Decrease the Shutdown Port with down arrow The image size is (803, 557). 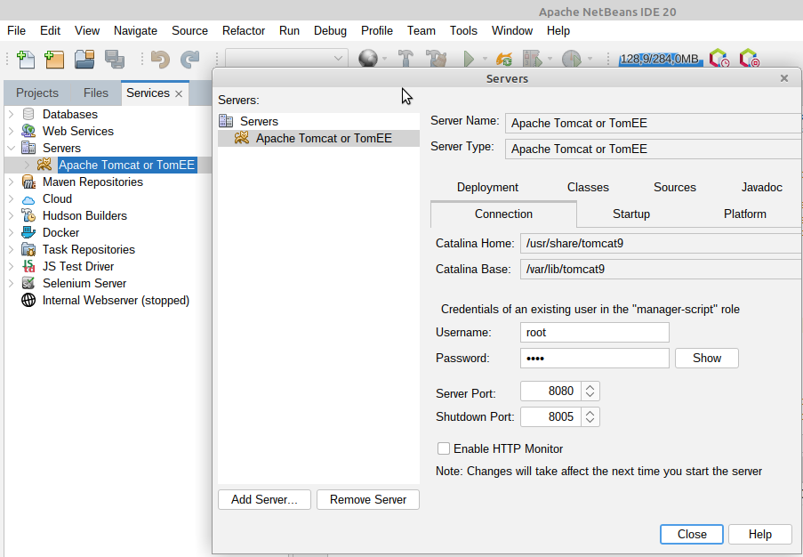click(590, 421)
